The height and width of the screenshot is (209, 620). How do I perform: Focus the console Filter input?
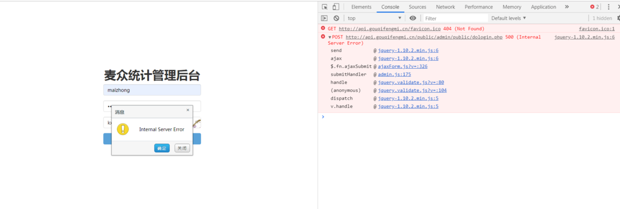click(x=455, y=18)
